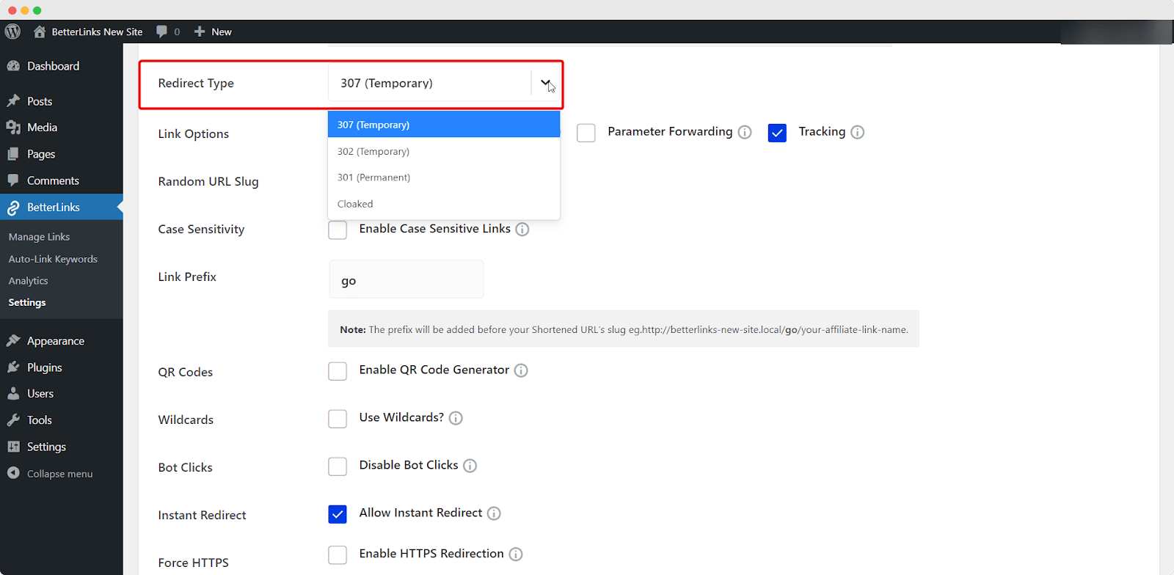Click the Link Prefix input field
The height and width of the screenshot is (575, 1174).
(x=406, y=279)
